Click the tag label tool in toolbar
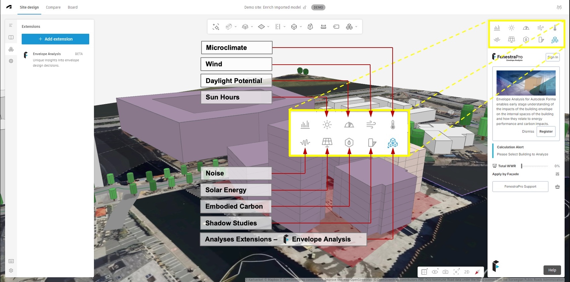 pos(336,27)
